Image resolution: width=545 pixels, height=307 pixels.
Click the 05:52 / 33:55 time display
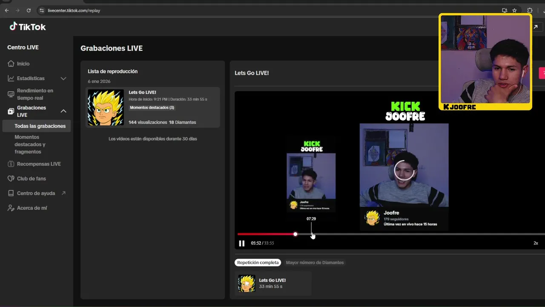[262, 243]
